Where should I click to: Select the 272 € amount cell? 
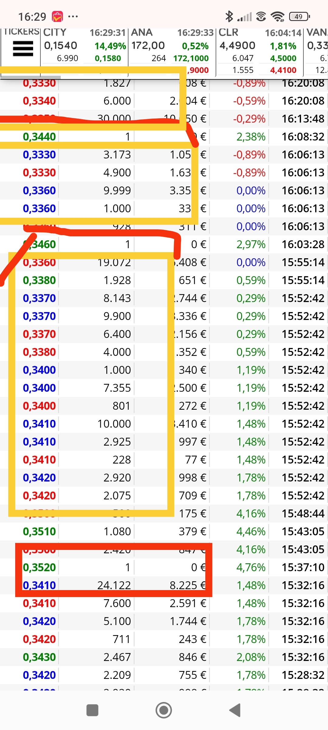pyautogui.click(x=193, y=406)
